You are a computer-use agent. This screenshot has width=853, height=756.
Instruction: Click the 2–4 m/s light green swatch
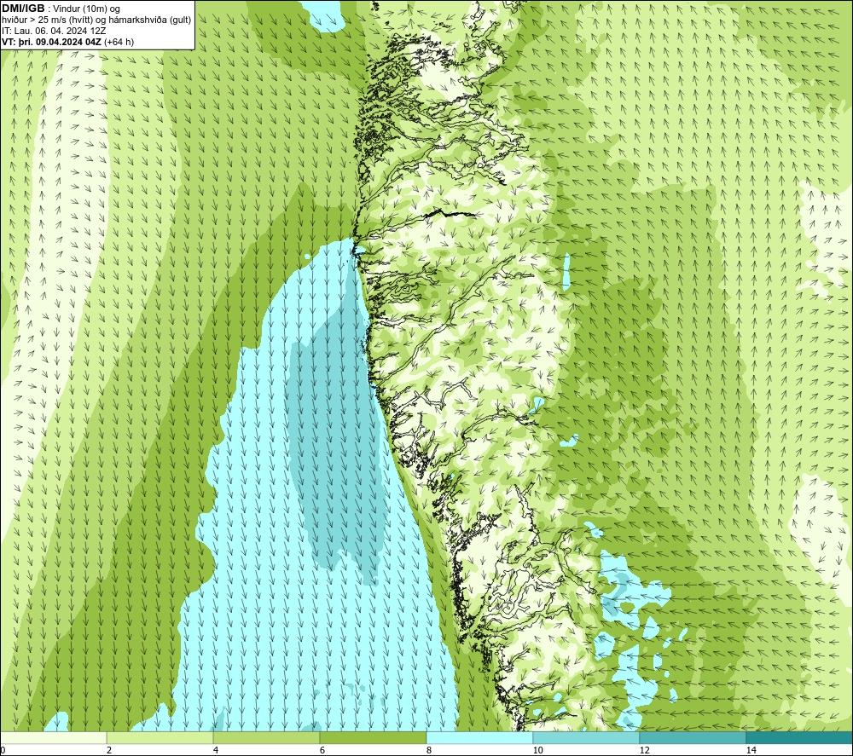click(160, 738)
